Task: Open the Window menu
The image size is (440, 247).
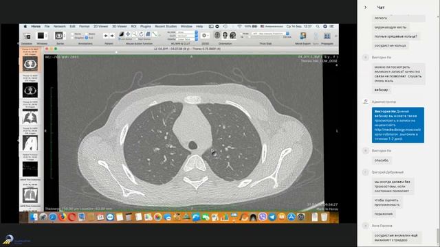Action: click(x=186, y=26)
